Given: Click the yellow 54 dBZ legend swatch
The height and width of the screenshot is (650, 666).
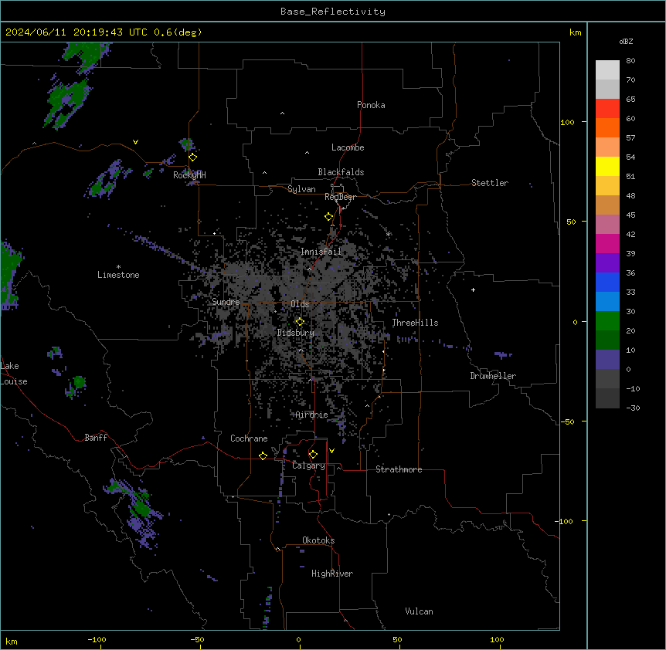Looking at the screenshot, I should coord(607,166).
